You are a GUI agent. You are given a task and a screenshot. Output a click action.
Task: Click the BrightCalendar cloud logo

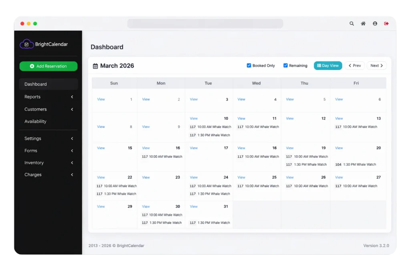pos(26,44)
